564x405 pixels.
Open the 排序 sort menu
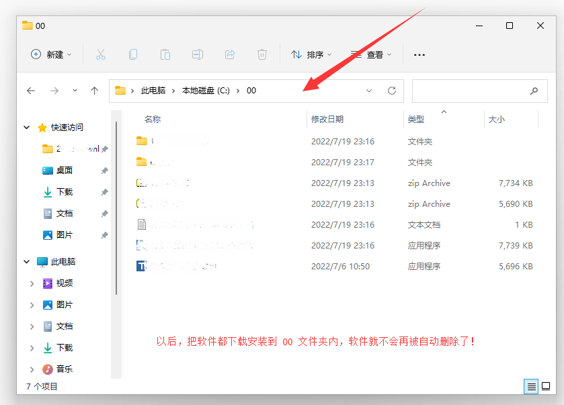(312, 54)
